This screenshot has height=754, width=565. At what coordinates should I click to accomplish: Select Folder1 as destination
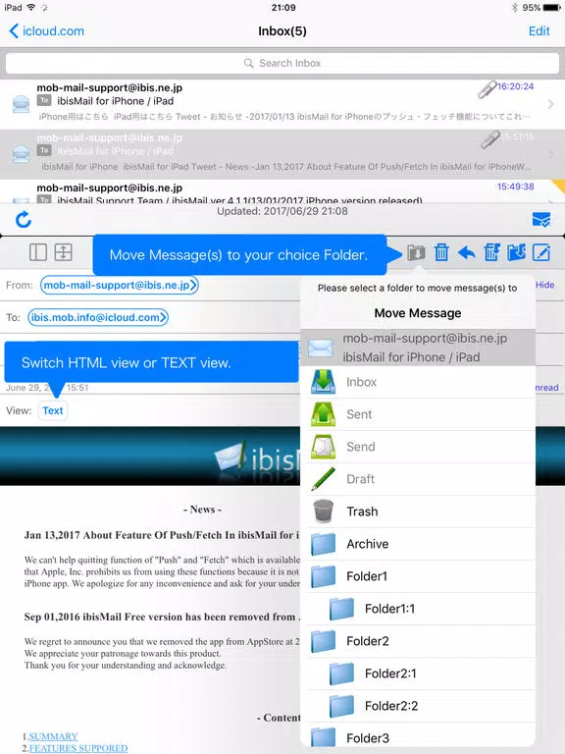point(418,576)
